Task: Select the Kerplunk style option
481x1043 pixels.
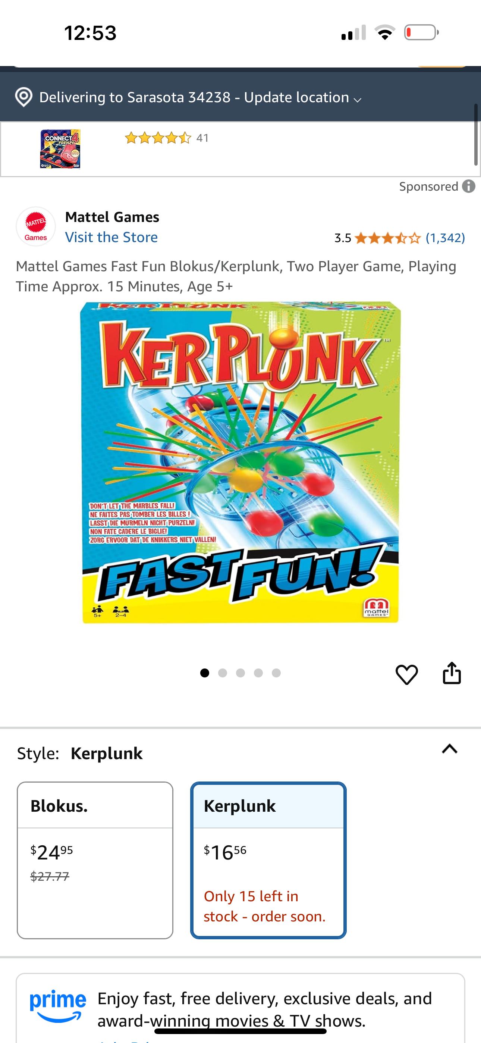Action: coord(268,860)
